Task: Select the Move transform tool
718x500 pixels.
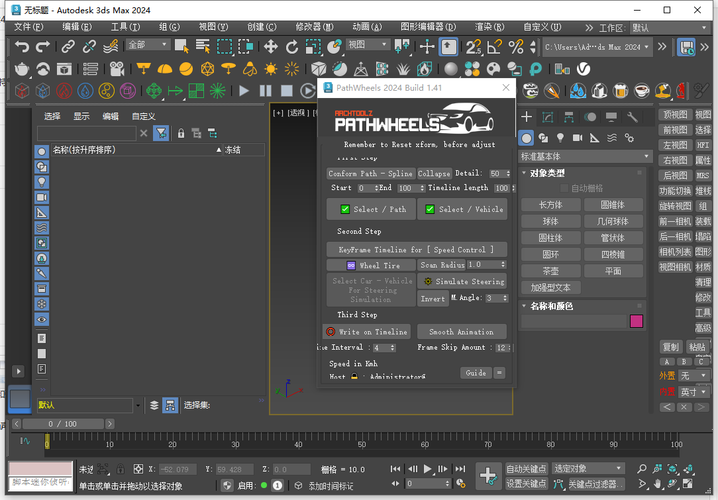Action: (x=271, y=46)
